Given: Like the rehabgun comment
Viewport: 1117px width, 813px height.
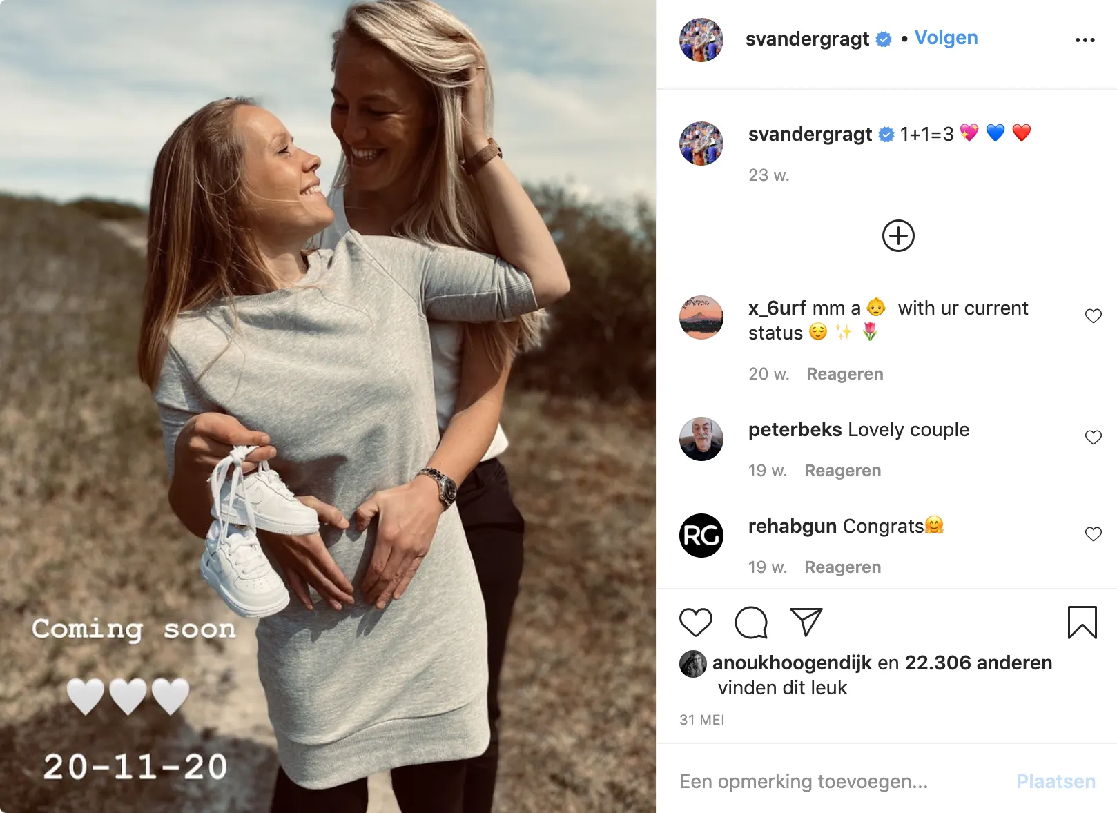Looking at the screenshot, I should click(x=1093, y=534).
